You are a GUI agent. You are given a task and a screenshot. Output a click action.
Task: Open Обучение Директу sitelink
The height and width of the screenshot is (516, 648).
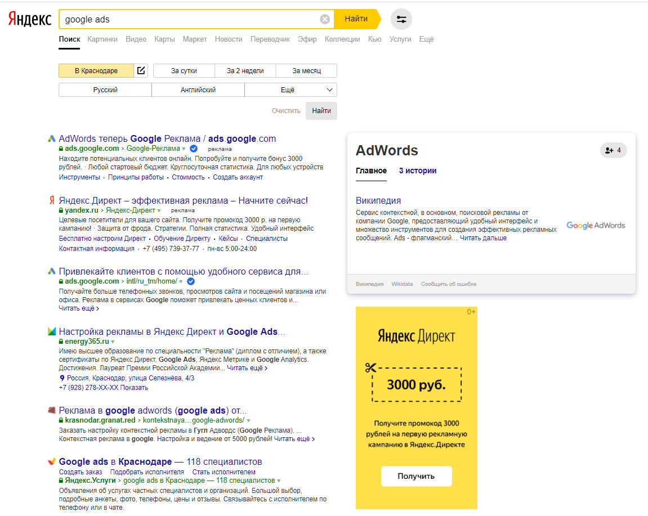[182, 239]
